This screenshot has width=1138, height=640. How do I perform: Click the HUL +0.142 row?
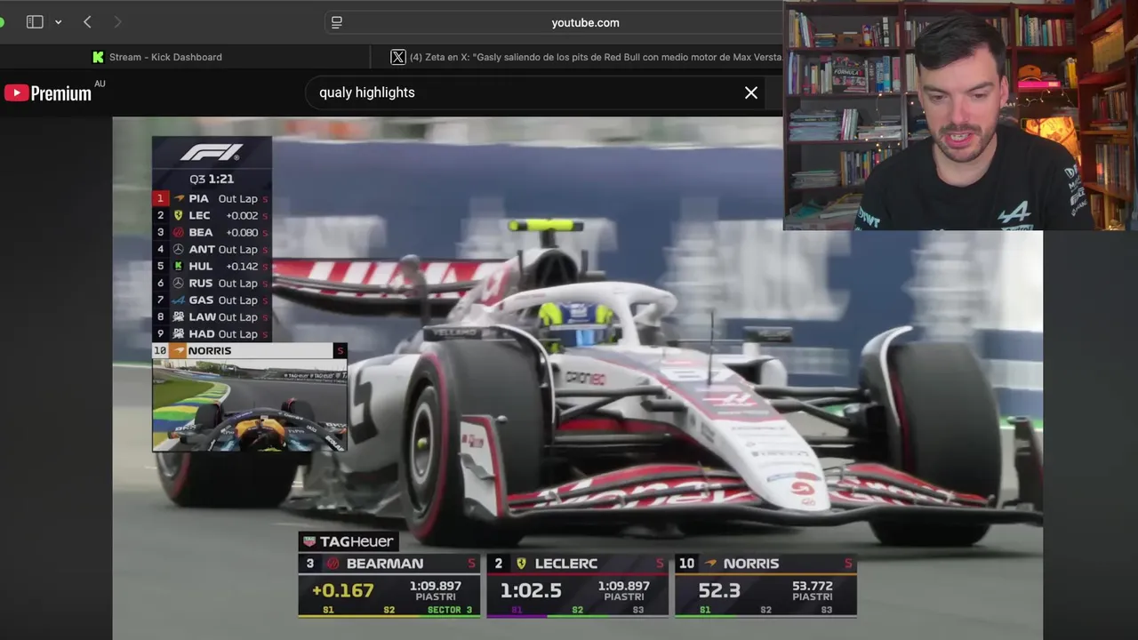212,267
